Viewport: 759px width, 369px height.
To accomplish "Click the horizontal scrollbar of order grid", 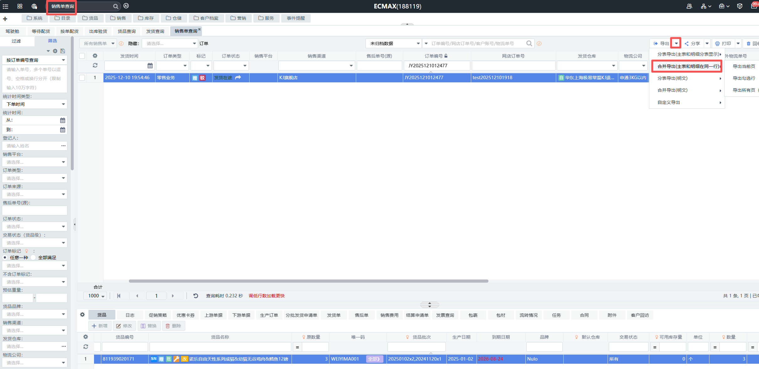I will click(308, 281).
